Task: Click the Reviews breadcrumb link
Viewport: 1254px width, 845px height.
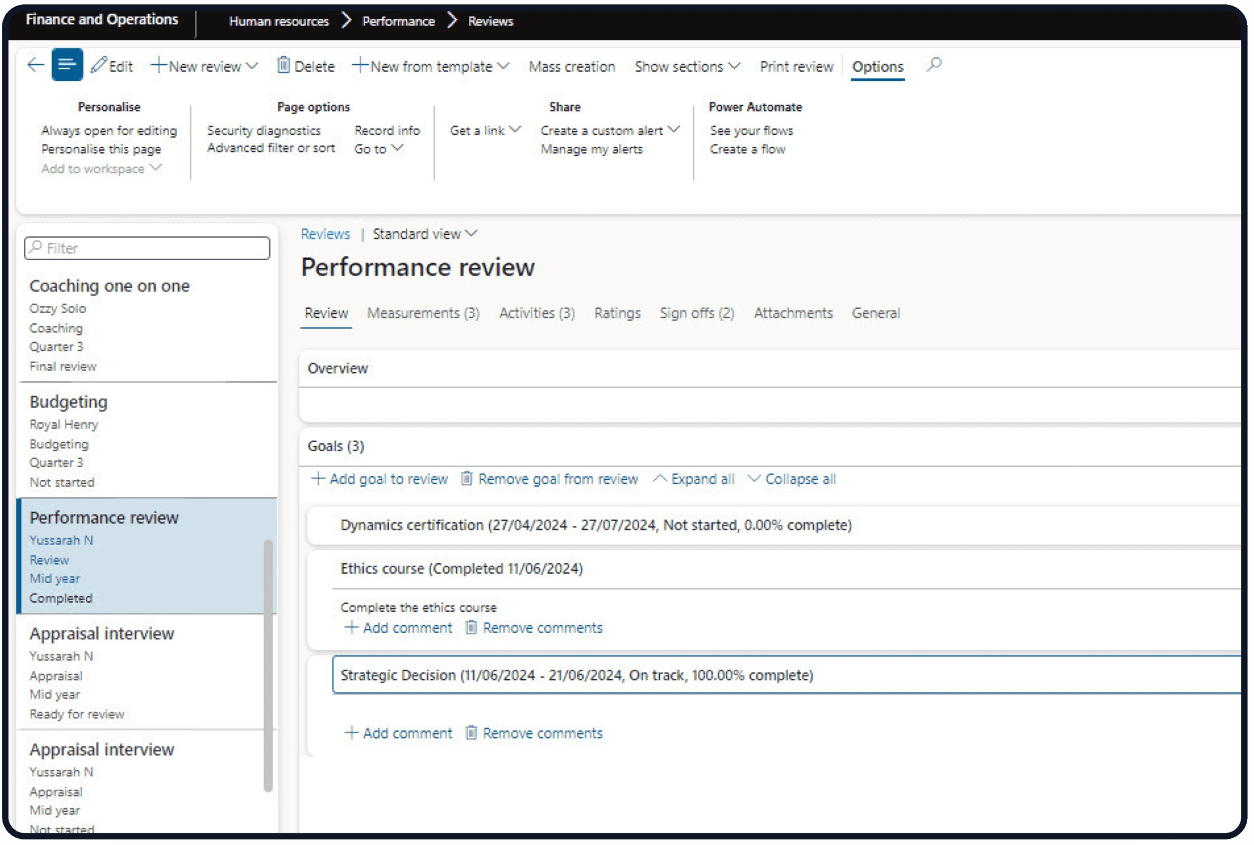Action: (325, 234)
